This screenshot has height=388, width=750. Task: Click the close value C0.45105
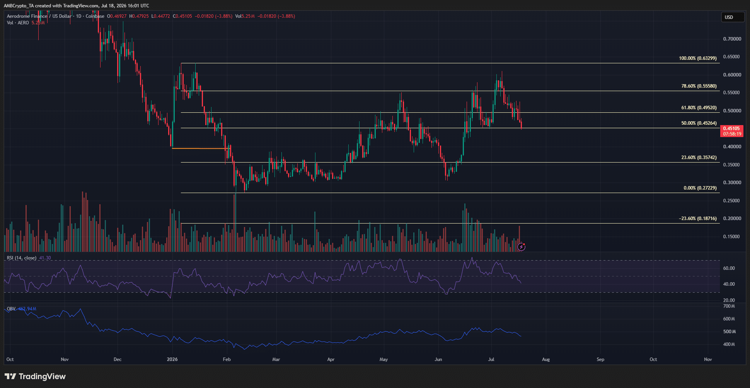coord(182,16)
